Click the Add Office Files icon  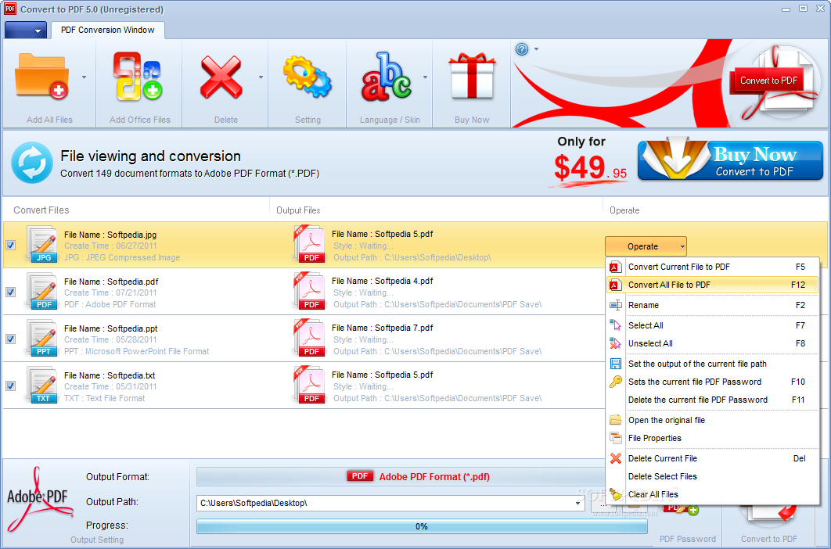pos(138,77)
